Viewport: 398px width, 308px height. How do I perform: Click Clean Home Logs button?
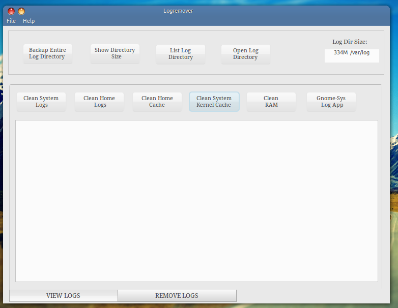(99, 102)
